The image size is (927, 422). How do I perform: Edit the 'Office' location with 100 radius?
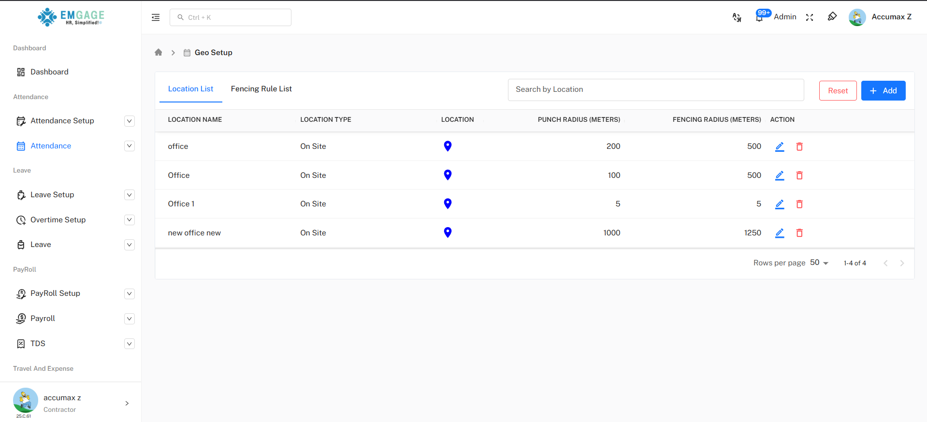779,175
